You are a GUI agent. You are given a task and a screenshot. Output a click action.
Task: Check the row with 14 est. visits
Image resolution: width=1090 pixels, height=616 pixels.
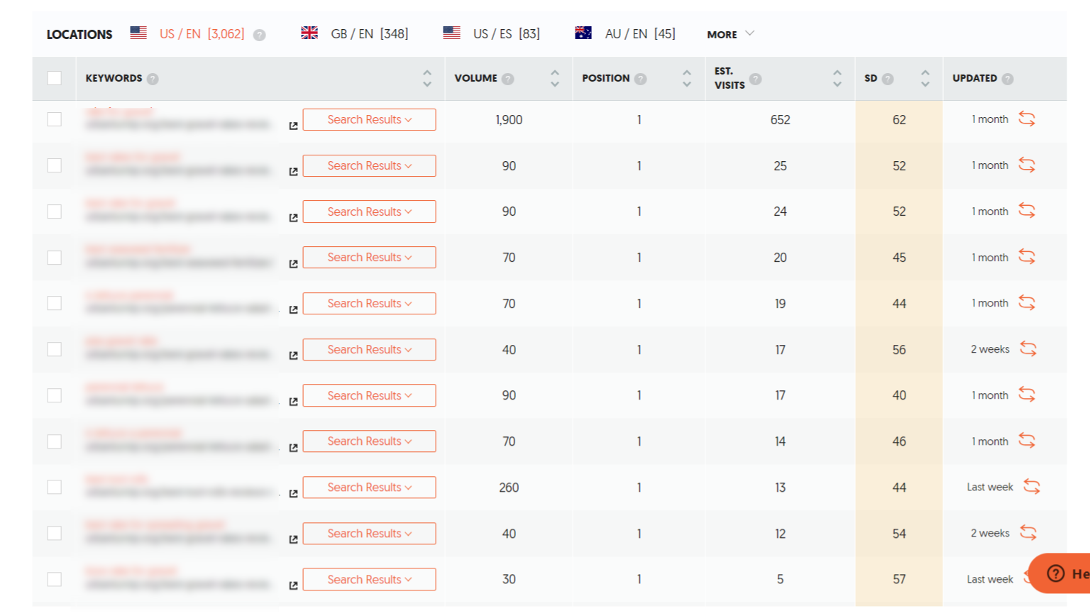coord(54,441)
